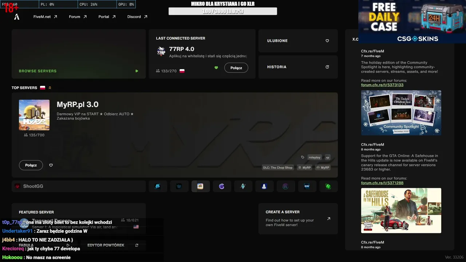Click the history clock icon in Historia
Image resolution: width=466 pixels, height=262 pixels.
coord(327,67)
